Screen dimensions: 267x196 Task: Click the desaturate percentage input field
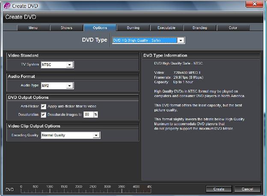[89, 114]
